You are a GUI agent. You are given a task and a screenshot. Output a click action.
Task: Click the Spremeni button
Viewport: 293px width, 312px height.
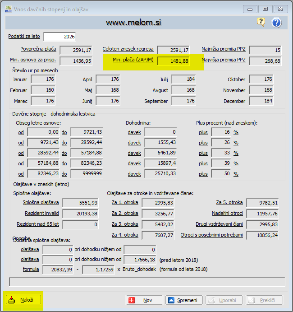tap(183, 300)
